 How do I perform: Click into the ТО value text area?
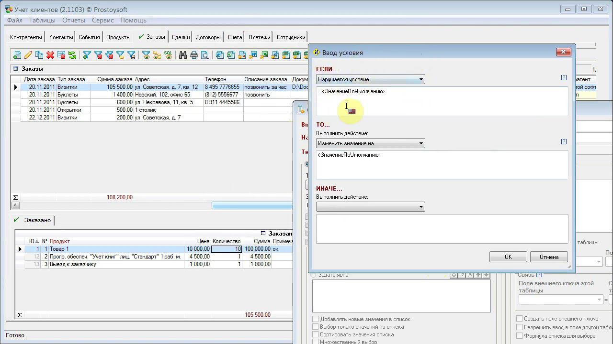coord(442,165)
